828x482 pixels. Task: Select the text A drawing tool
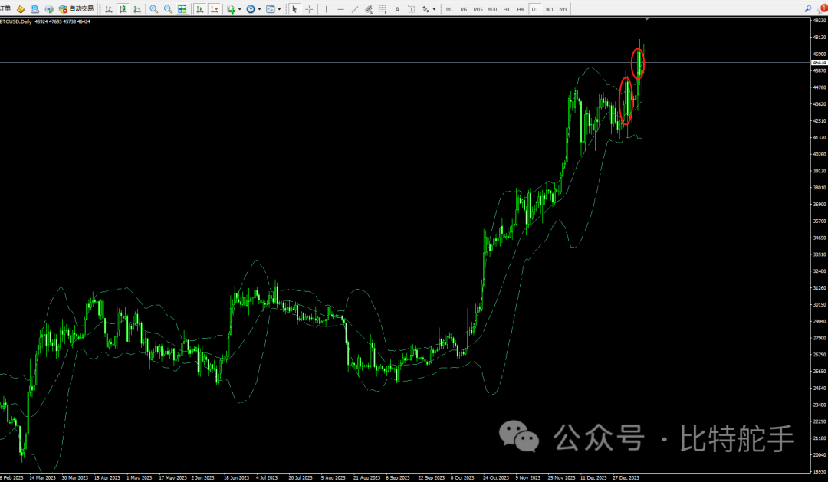pos(397,9)
